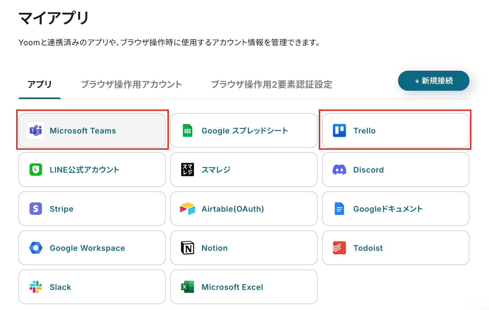Click the LINE Official Account green icon
The width and height of the screenshot is (489, 310).
tap(36, 170)
